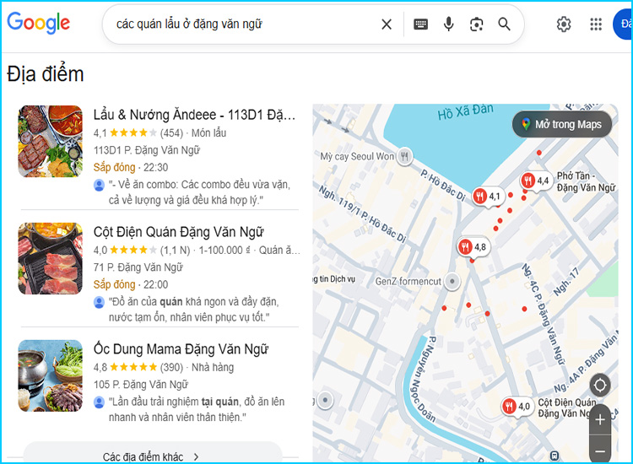Click the transit icon at the map bottom edge

tap(555, 456)
